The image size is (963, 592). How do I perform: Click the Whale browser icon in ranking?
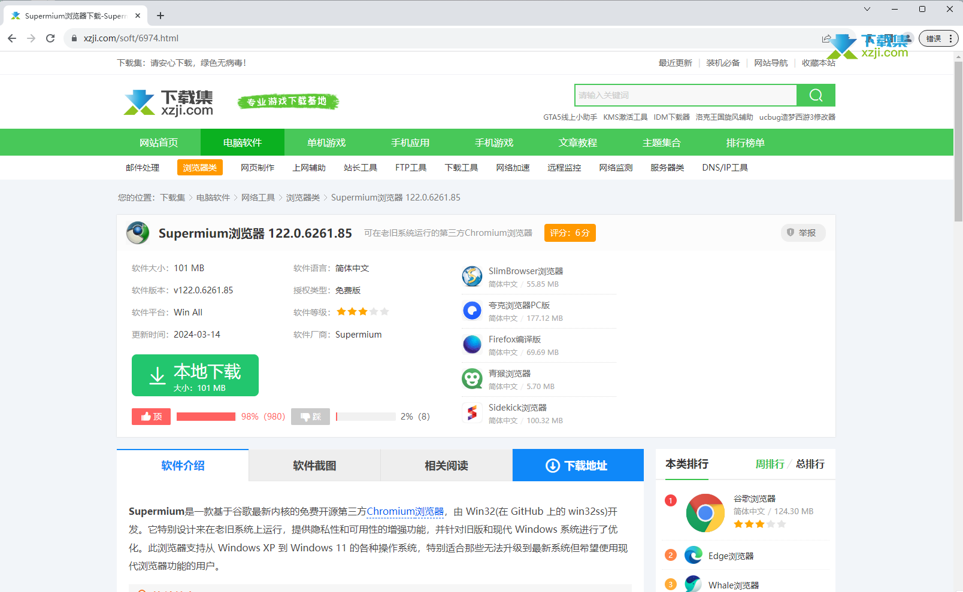tap(694, 584)
